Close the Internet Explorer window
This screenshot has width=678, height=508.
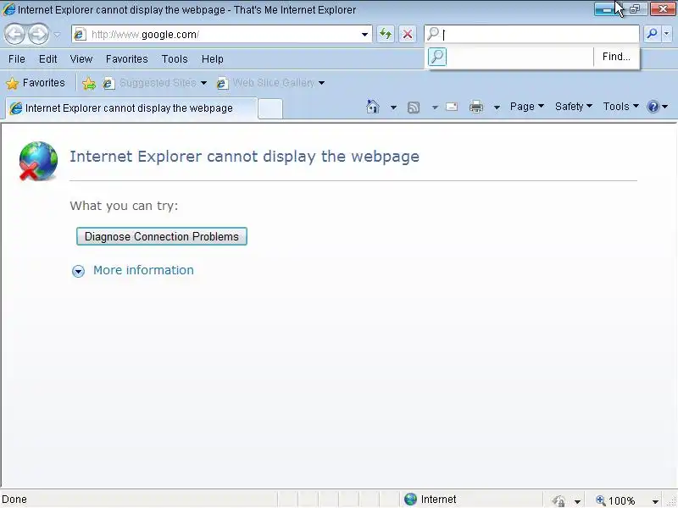coord(663,9)
